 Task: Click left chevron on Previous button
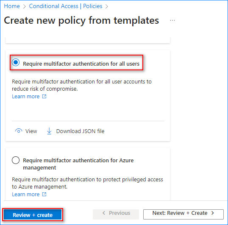pyautogui.click(x=104, y=213)
